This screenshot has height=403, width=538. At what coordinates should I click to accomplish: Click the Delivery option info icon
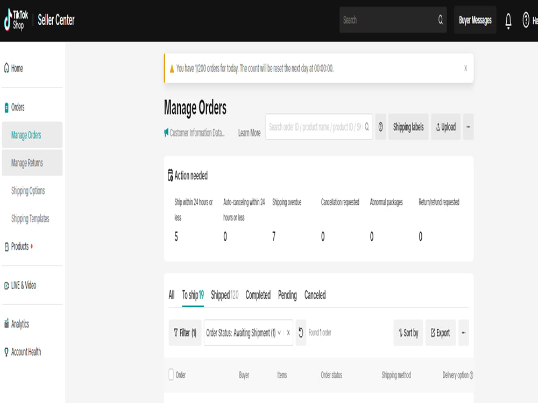pos(471,375)
